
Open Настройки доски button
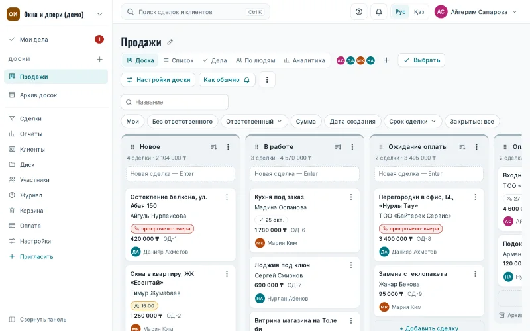coord(158,80)
